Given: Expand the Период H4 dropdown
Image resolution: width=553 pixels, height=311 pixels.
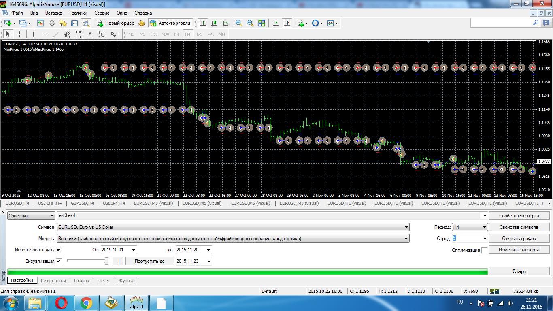Looking at the screenshot, I should point(470,227).
